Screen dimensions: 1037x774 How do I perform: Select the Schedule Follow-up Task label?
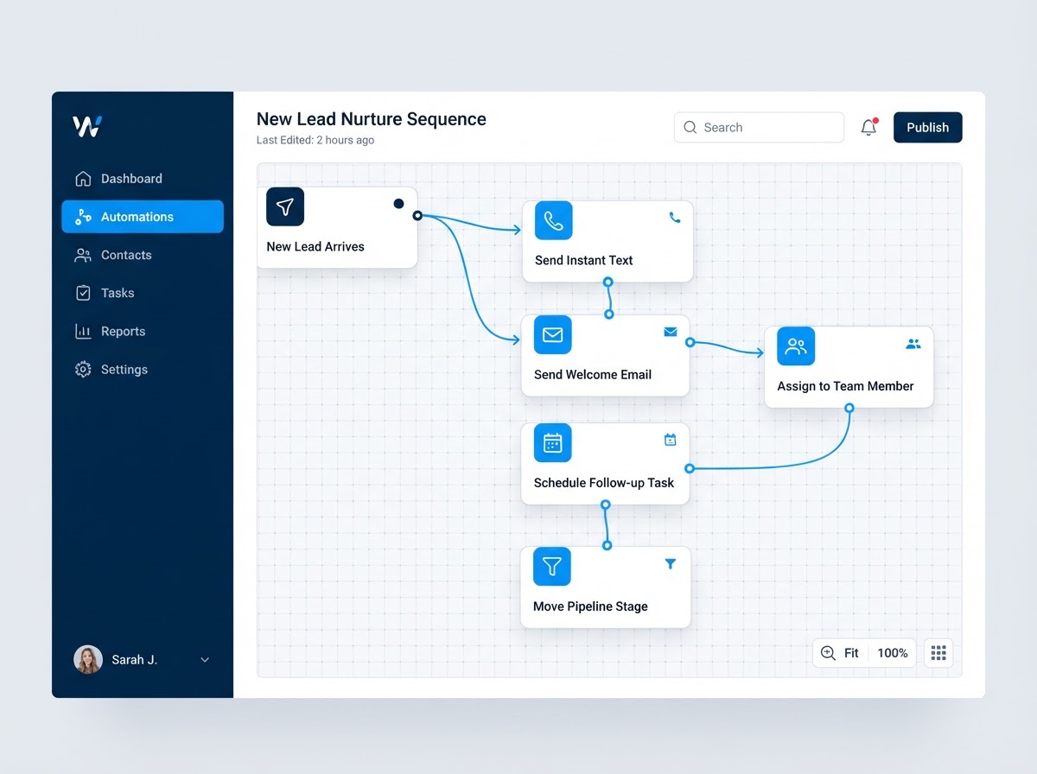point(604,483)
